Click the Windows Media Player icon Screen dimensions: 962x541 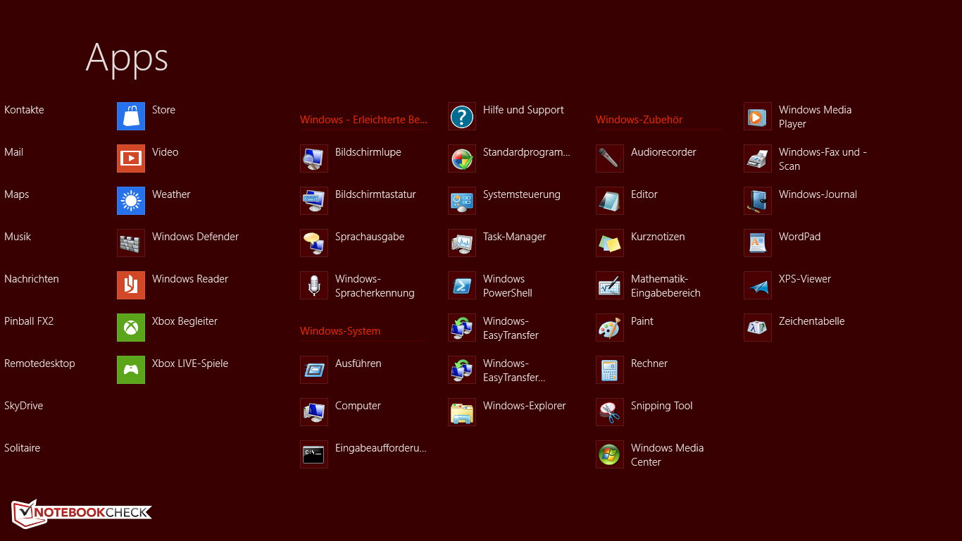point(758,116)
